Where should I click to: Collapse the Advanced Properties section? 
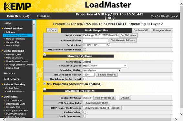click(45, 89)
